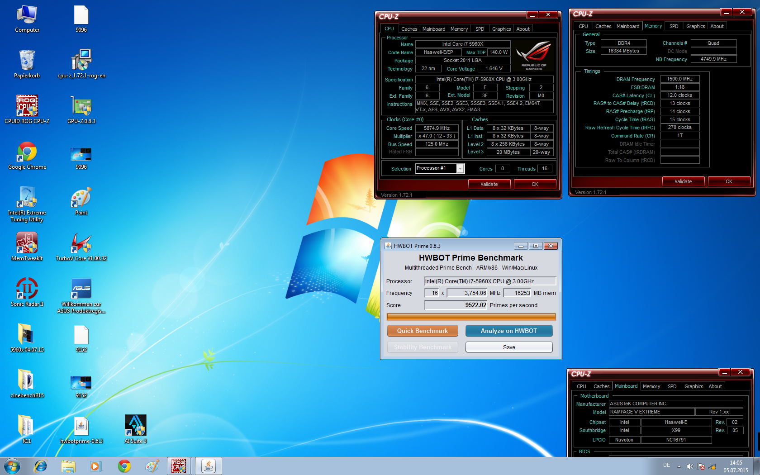Open Windows Explorer from the taskbar

pyautogui.click(x=68, y=466)
